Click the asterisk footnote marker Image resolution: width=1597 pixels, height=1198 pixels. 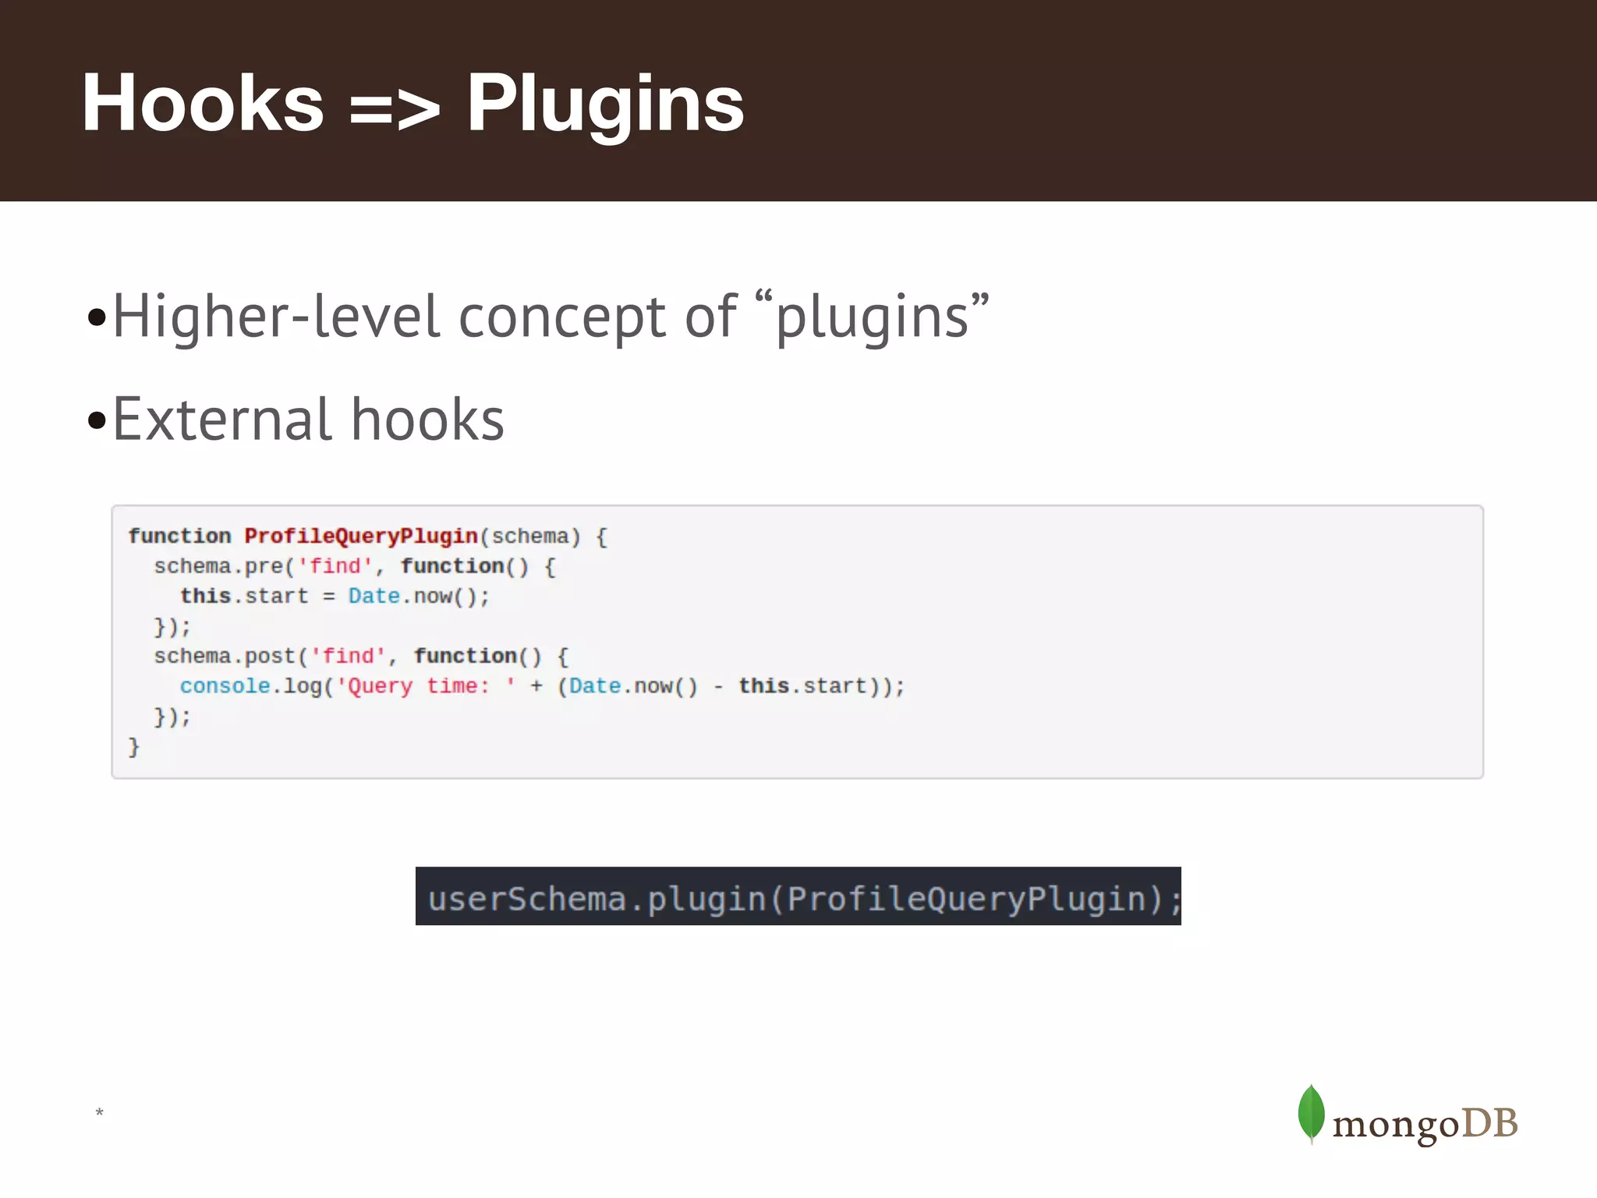(x=100, y=1111)
